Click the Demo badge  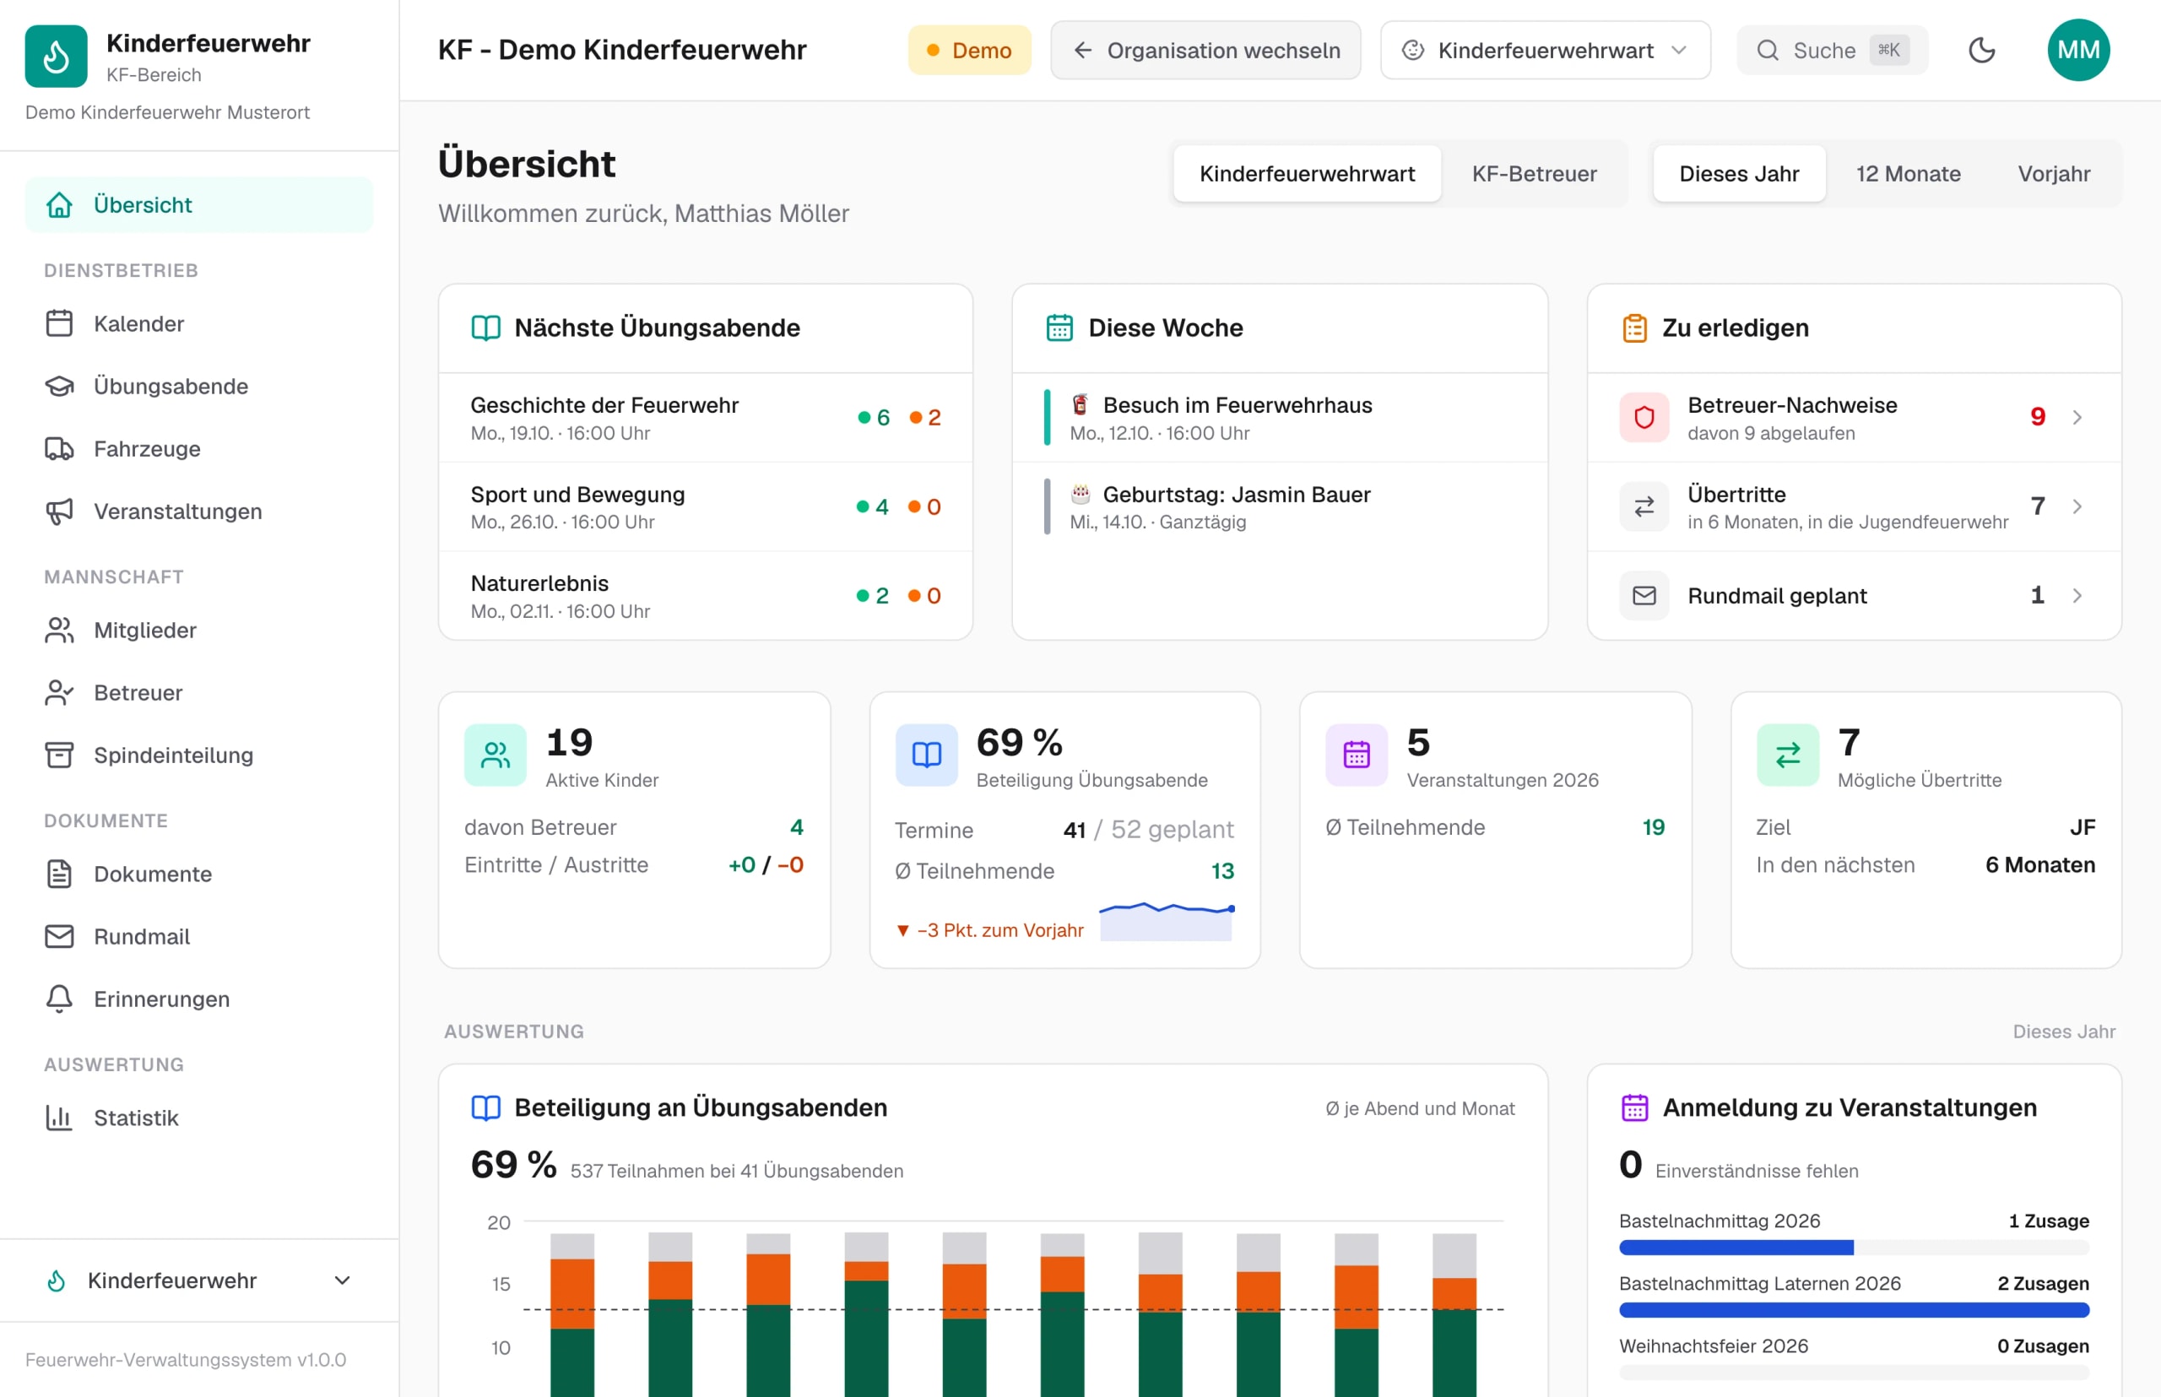click(969, 50)
